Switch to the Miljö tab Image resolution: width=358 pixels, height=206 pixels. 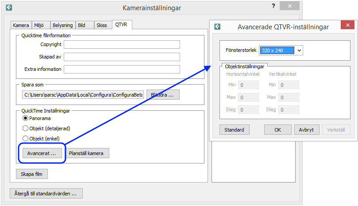[x=39, y=25]
